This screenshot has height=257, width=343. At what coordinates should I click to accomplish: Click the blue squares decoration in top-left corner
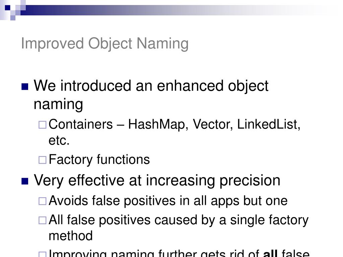tap(13, 8)
